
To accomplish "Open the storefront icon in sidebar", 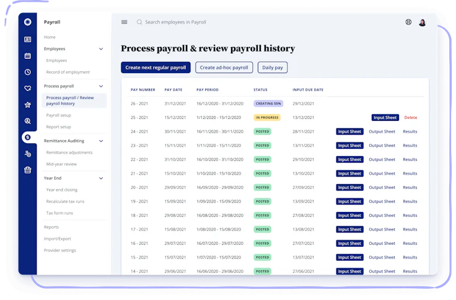I will (x=28, y=170).
